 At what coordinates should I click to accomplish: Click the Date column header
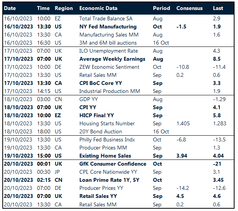10,8
